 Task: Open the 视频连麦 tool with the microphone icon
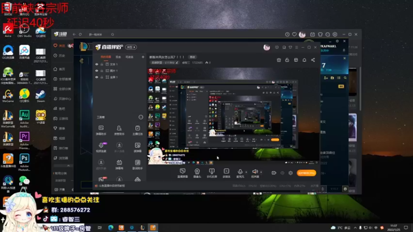[x=101, y=147]
